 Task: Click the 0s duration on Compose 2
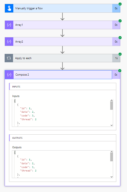(116, 75)
